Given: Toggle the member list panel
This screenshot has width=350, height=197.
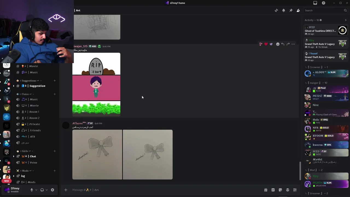Looking at the screenshot, I should pos(298,10).
